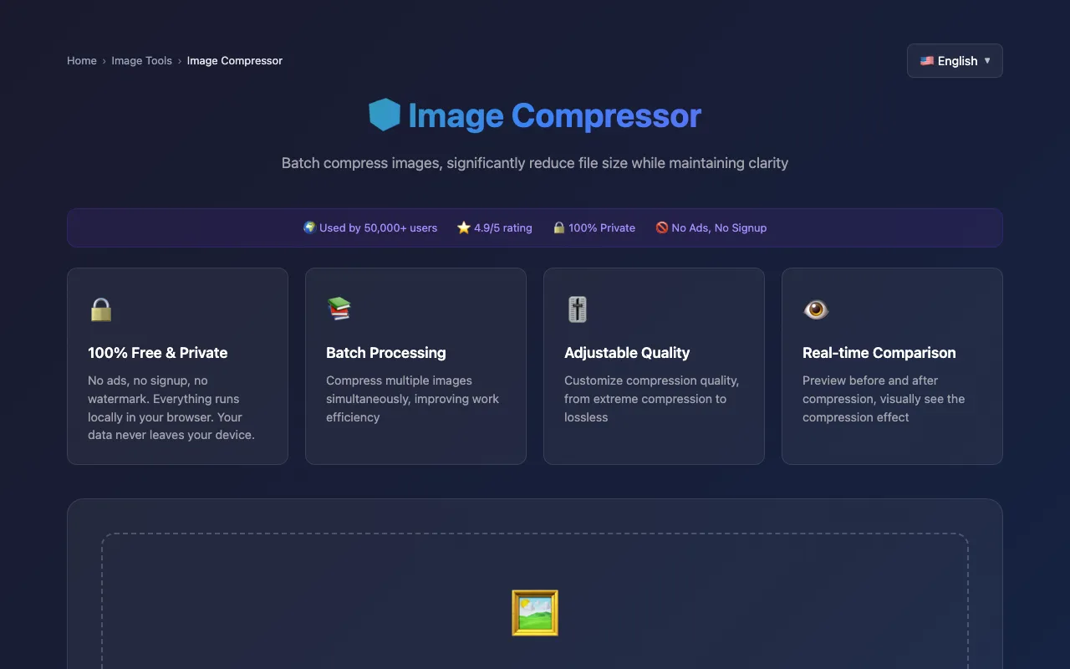Click the Adjustable Quality heading
This screenshot has height=669, width=1070.
(627, 353)
